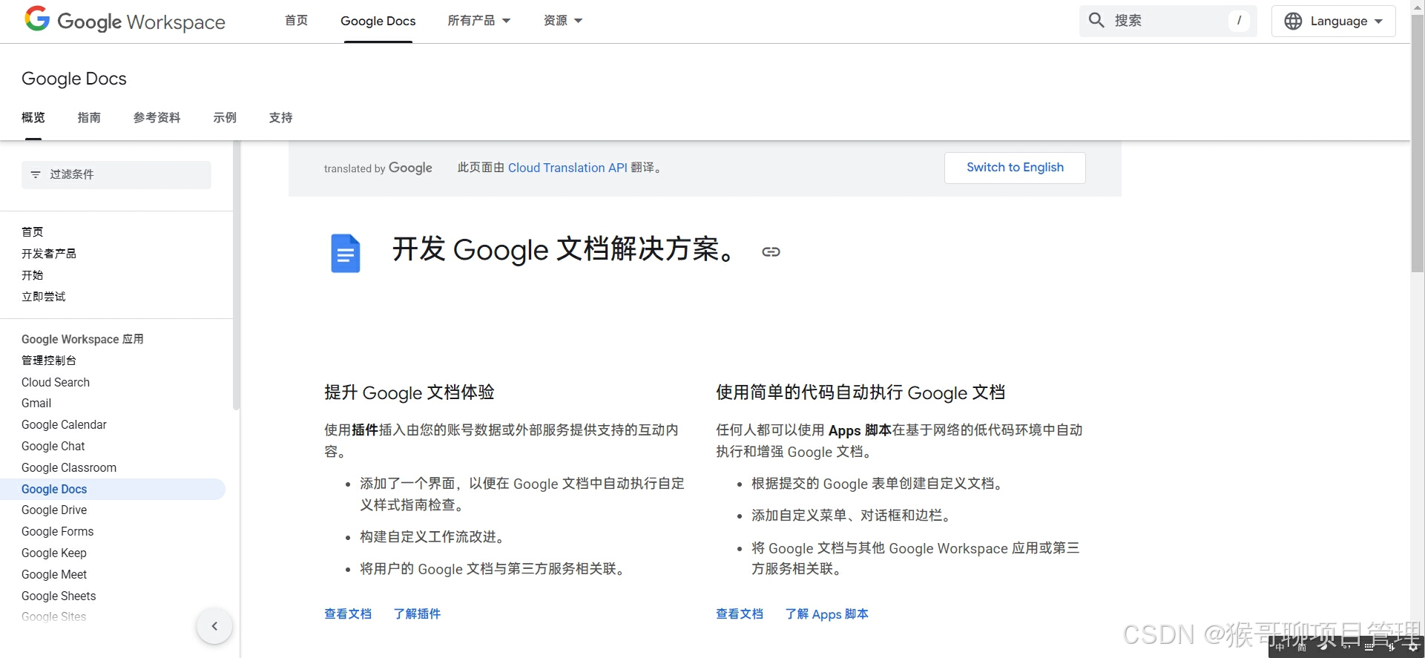Click the sidebar vertical scrollbar
Viewport: 1425px width, 658px height.
click(236, 274)
